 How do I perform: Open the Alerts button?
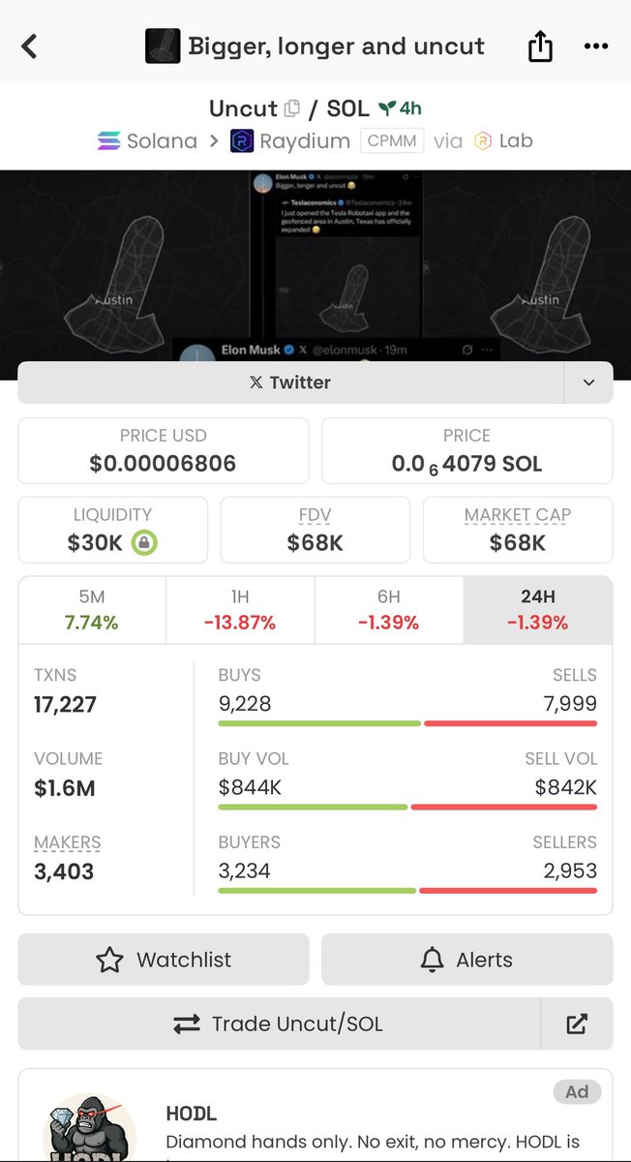[466, 960]
